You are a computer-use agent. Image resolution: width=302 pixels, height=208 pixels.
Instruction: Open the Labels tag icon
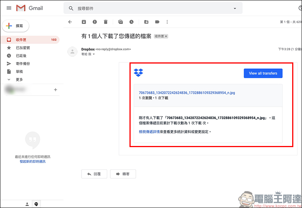coord(157,22)
